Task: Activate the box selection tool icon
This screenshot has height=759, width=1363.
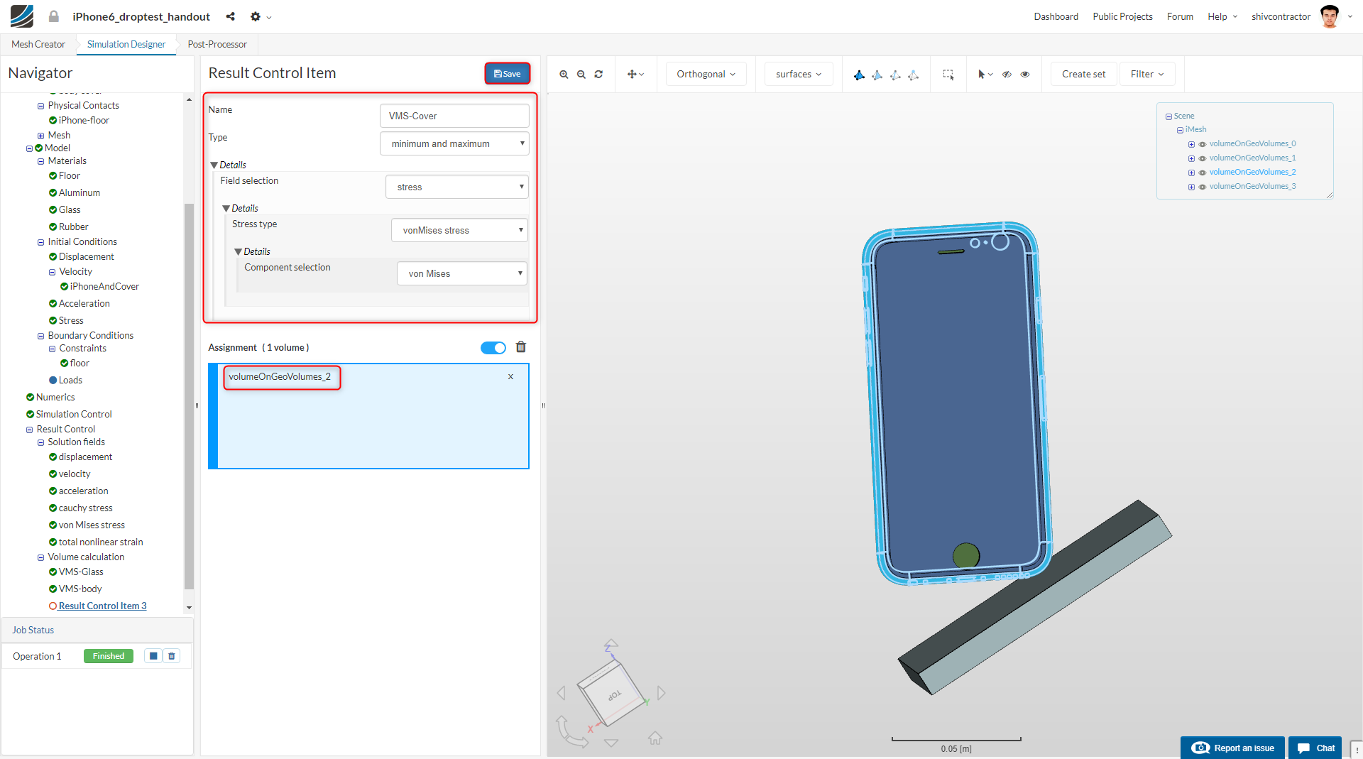Action: (948, 75)
